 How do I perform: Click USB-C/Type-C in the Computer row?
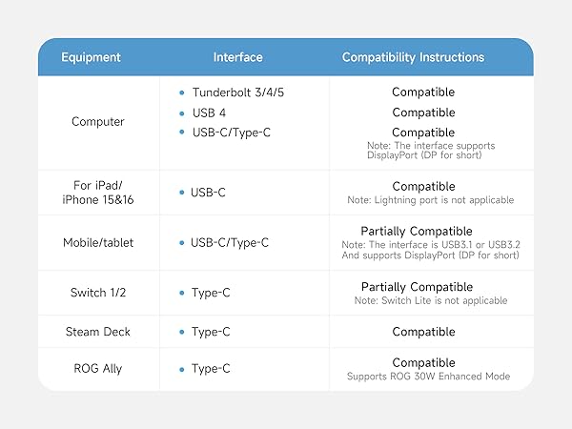(x=232, y=133)
